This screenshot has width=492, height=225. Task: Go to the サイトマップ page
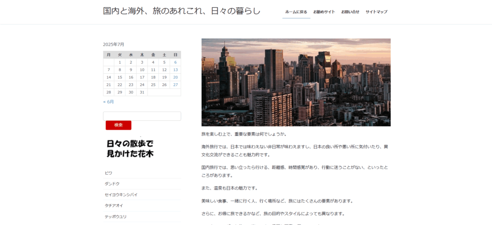point(376,12)
